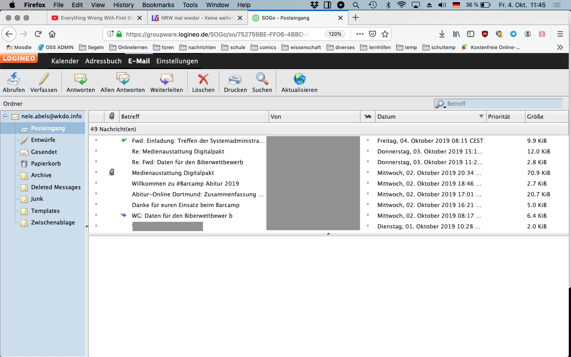Forward message using Weiterleiten
The image size is (571, 357).
[166, 79]
